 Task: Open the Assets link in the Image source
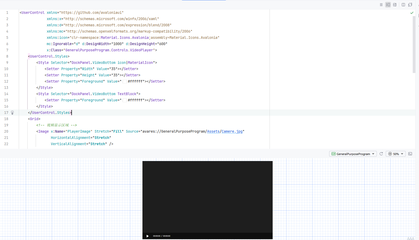213,131
